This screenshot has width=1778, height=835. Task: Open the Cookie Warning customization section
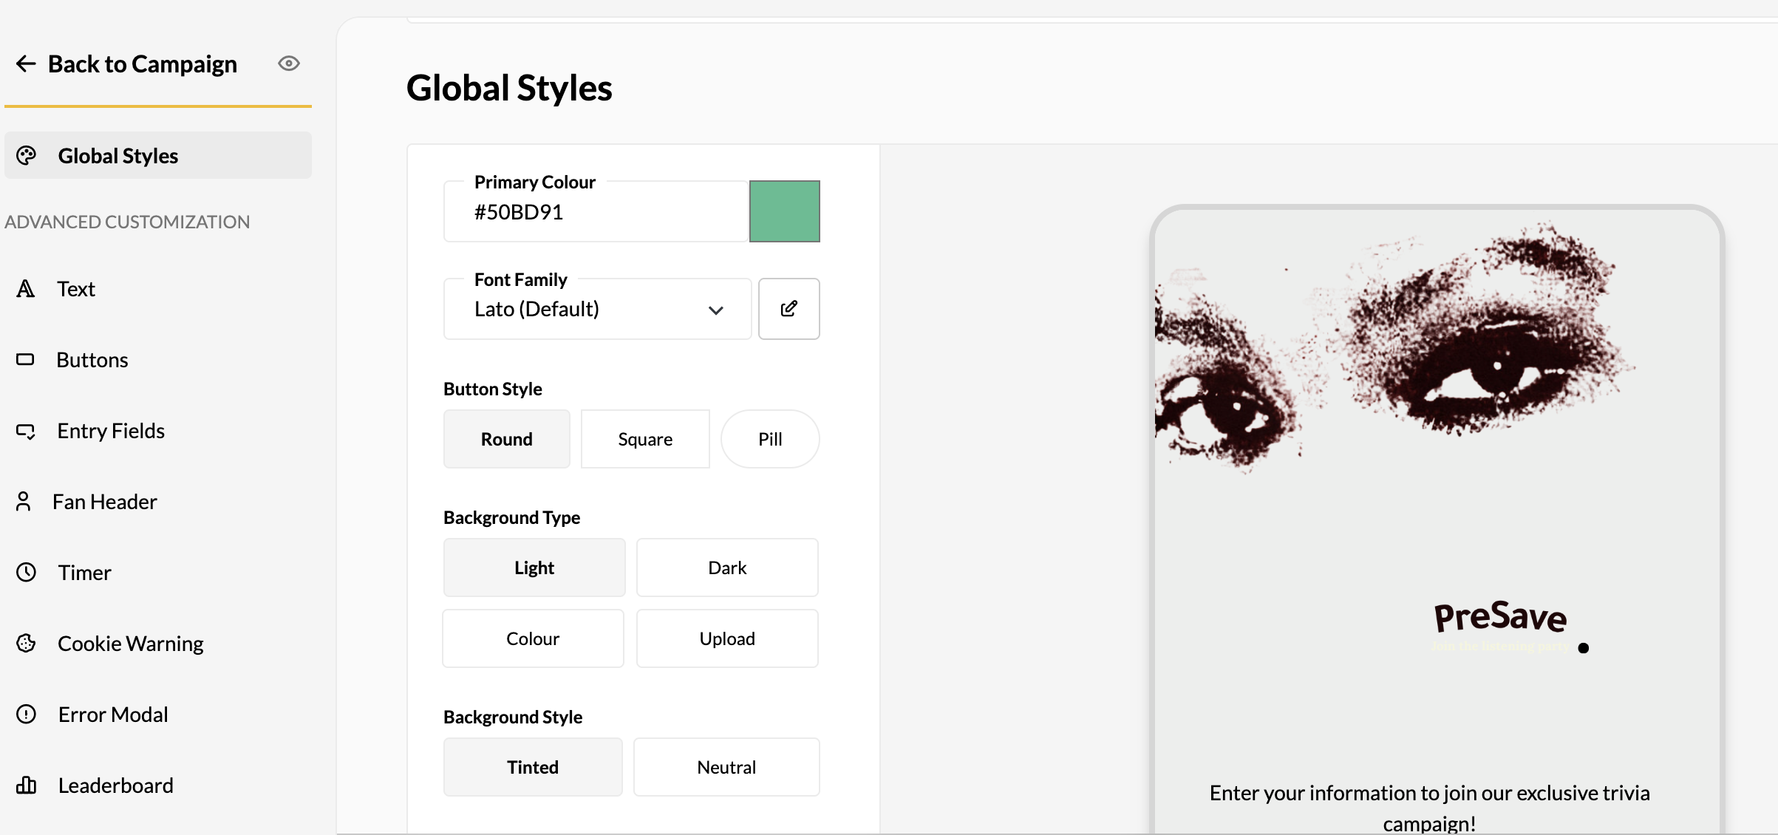click(131, 644)
